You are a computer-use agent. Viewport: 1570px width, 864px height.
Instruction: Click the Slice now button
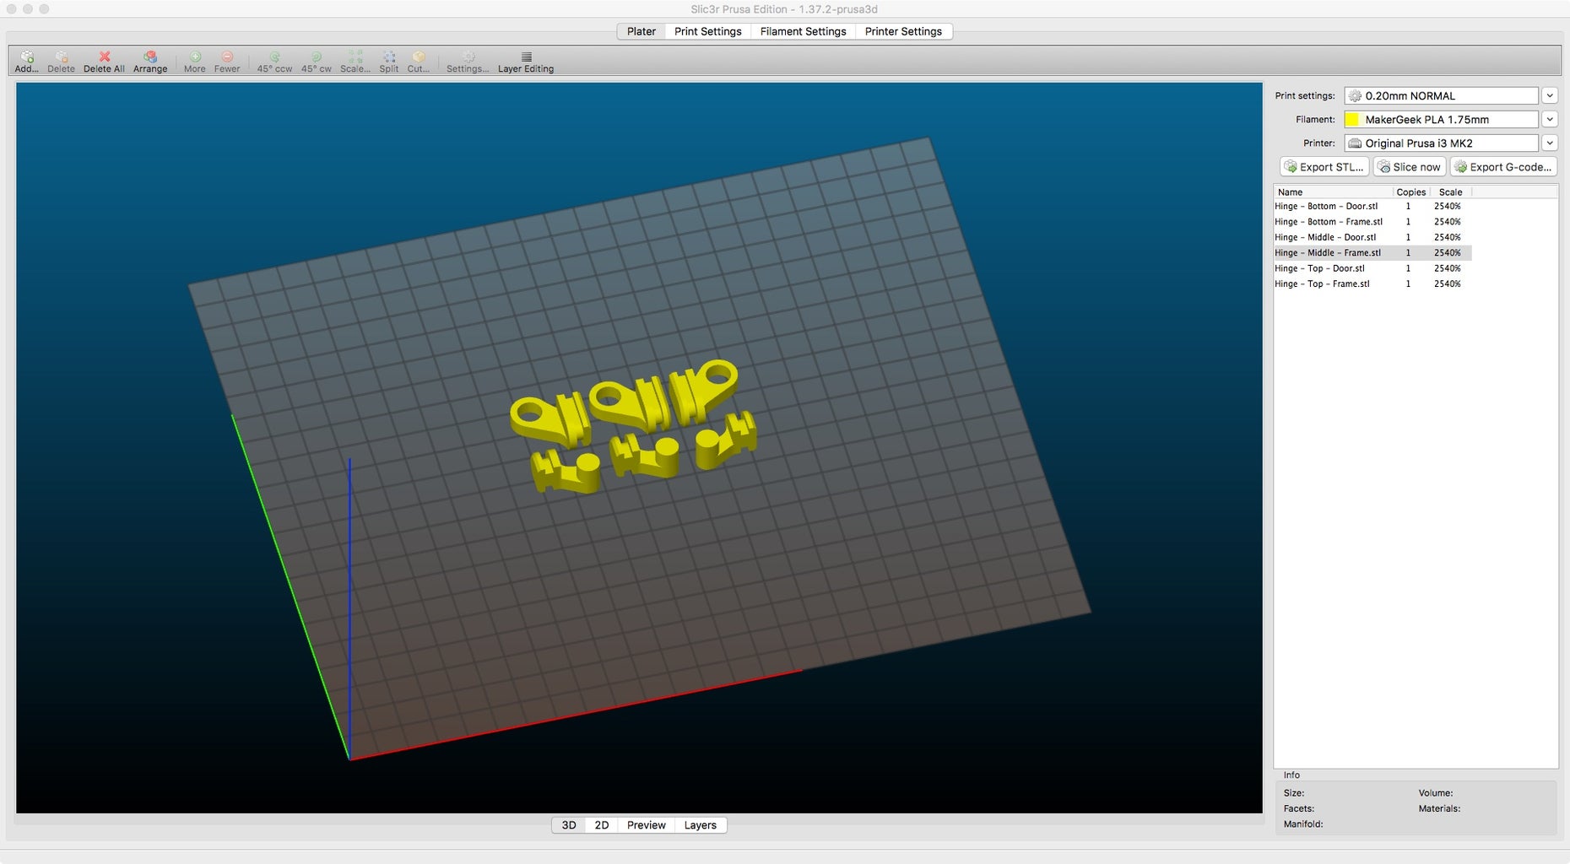[1409, 167]
